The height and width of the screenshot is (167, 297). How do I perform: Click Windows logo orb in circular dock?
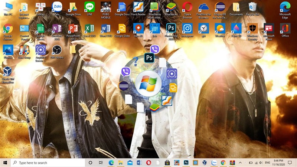coord(148,83)
